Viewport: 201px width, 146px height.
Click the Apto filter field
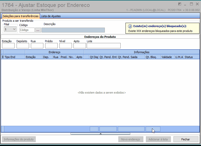(x=80, y=46)
